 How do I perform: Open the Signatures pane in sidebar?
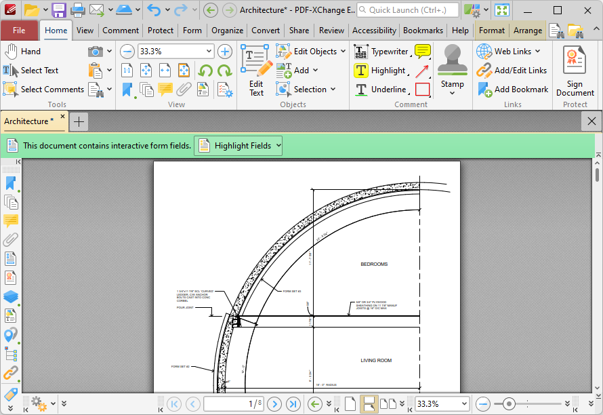(11, 277)
